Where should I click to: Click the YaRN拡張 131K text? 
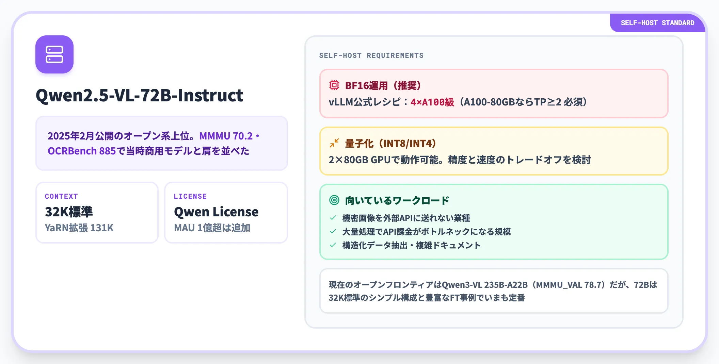click(x=79, y=228)
